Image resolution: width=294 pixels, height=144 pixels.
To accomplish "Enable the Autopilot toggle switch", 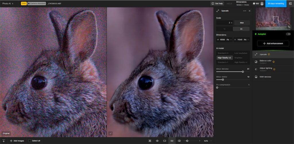I will click(288, 34).
